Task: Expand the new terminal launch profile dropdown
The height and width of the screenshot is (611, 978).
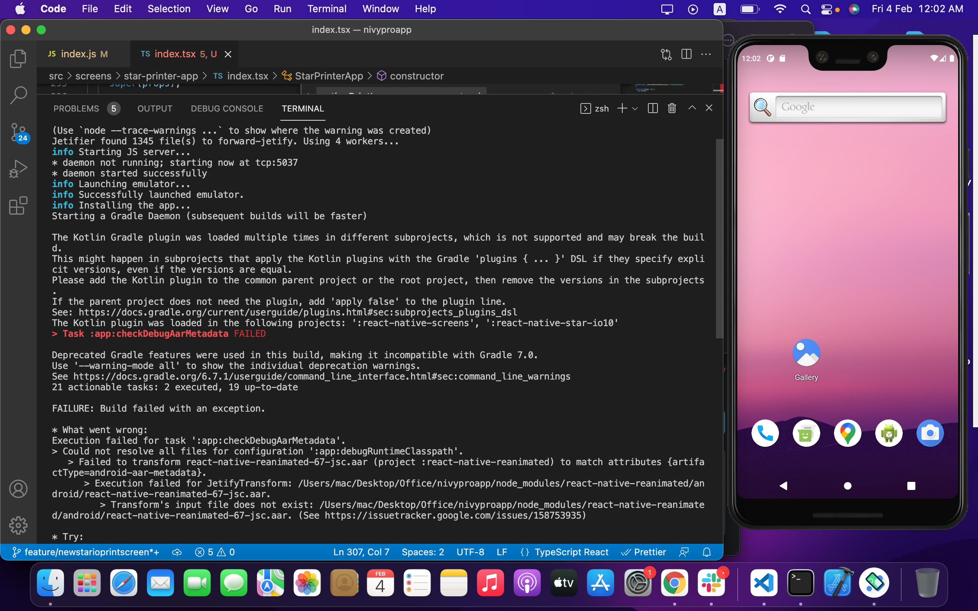Action: coord(635,108)
